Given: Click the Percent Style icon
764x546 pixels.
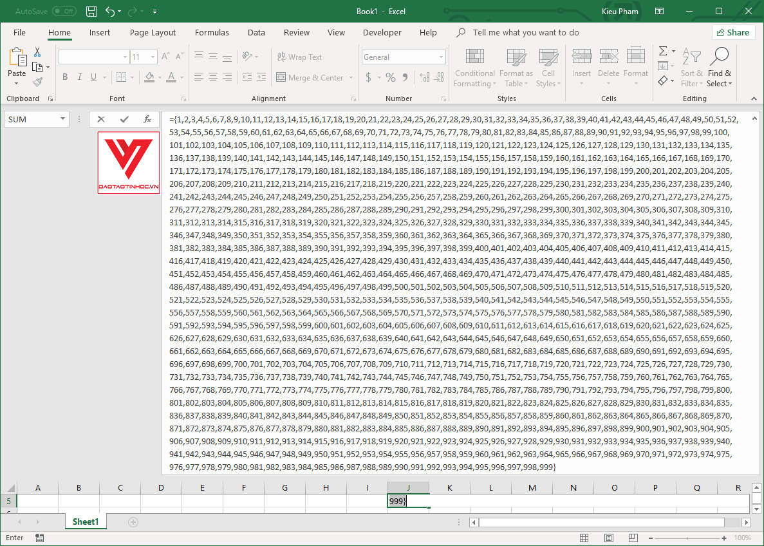Looking at the screenshot, I should pyautogui.click(x=390, y=77).
